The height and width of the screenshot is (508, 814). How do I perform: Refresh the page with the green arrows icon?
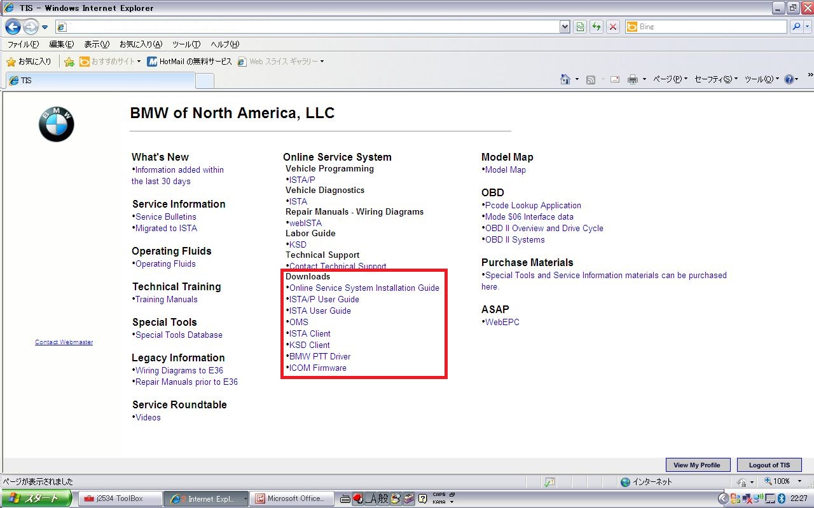coord(597,27)
